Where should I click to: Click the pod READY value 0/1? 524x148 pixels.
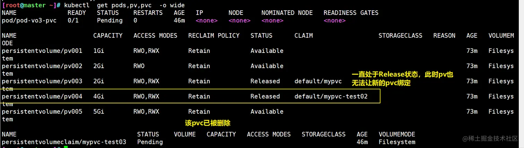pos(73,20)
